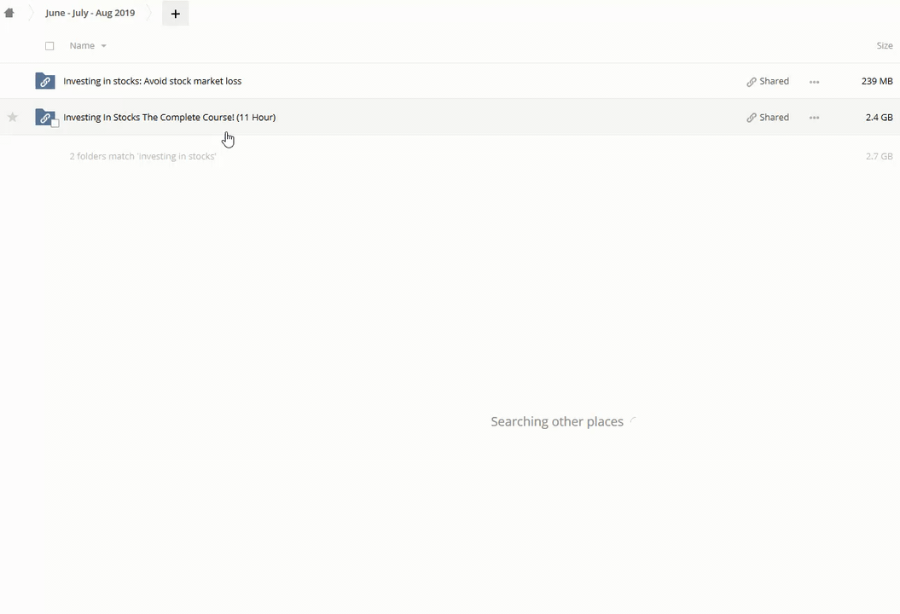Open Investing in stocks: Avoid stock market loss
Screen dimensions: 900x614
point(152,81)
